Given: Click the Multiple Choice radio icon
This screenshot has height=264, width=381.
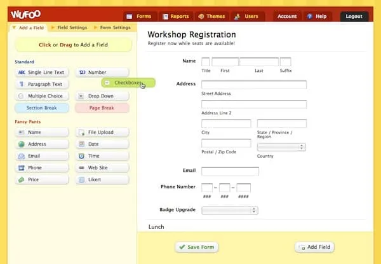Looking at the screenshot, I should click(22, 96).
